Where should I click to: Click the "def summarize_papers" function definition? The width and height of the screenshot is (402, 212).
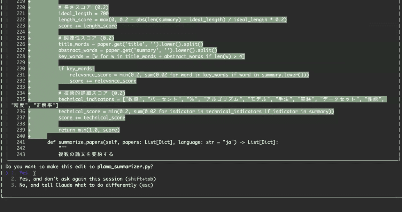click(163, 142)
